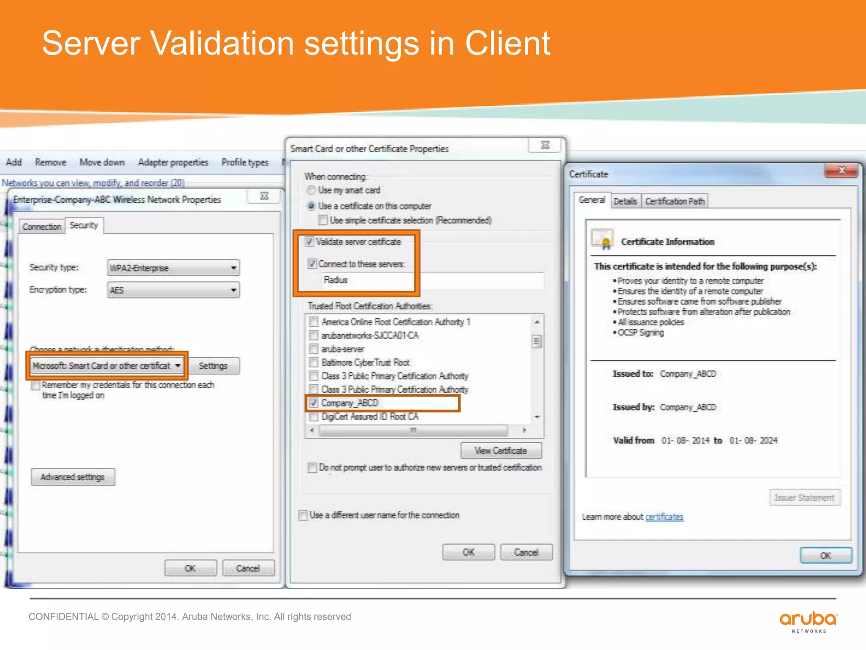Open Profile types from the toolbar

(x=245, y=162)
